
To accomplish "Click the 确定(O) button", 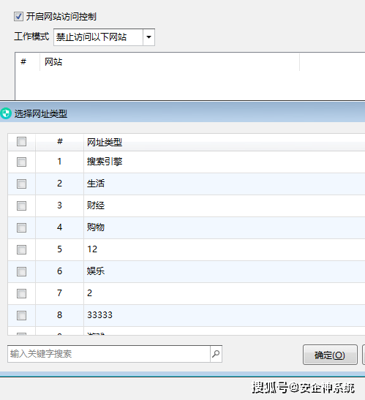I will tap(330, 355).
